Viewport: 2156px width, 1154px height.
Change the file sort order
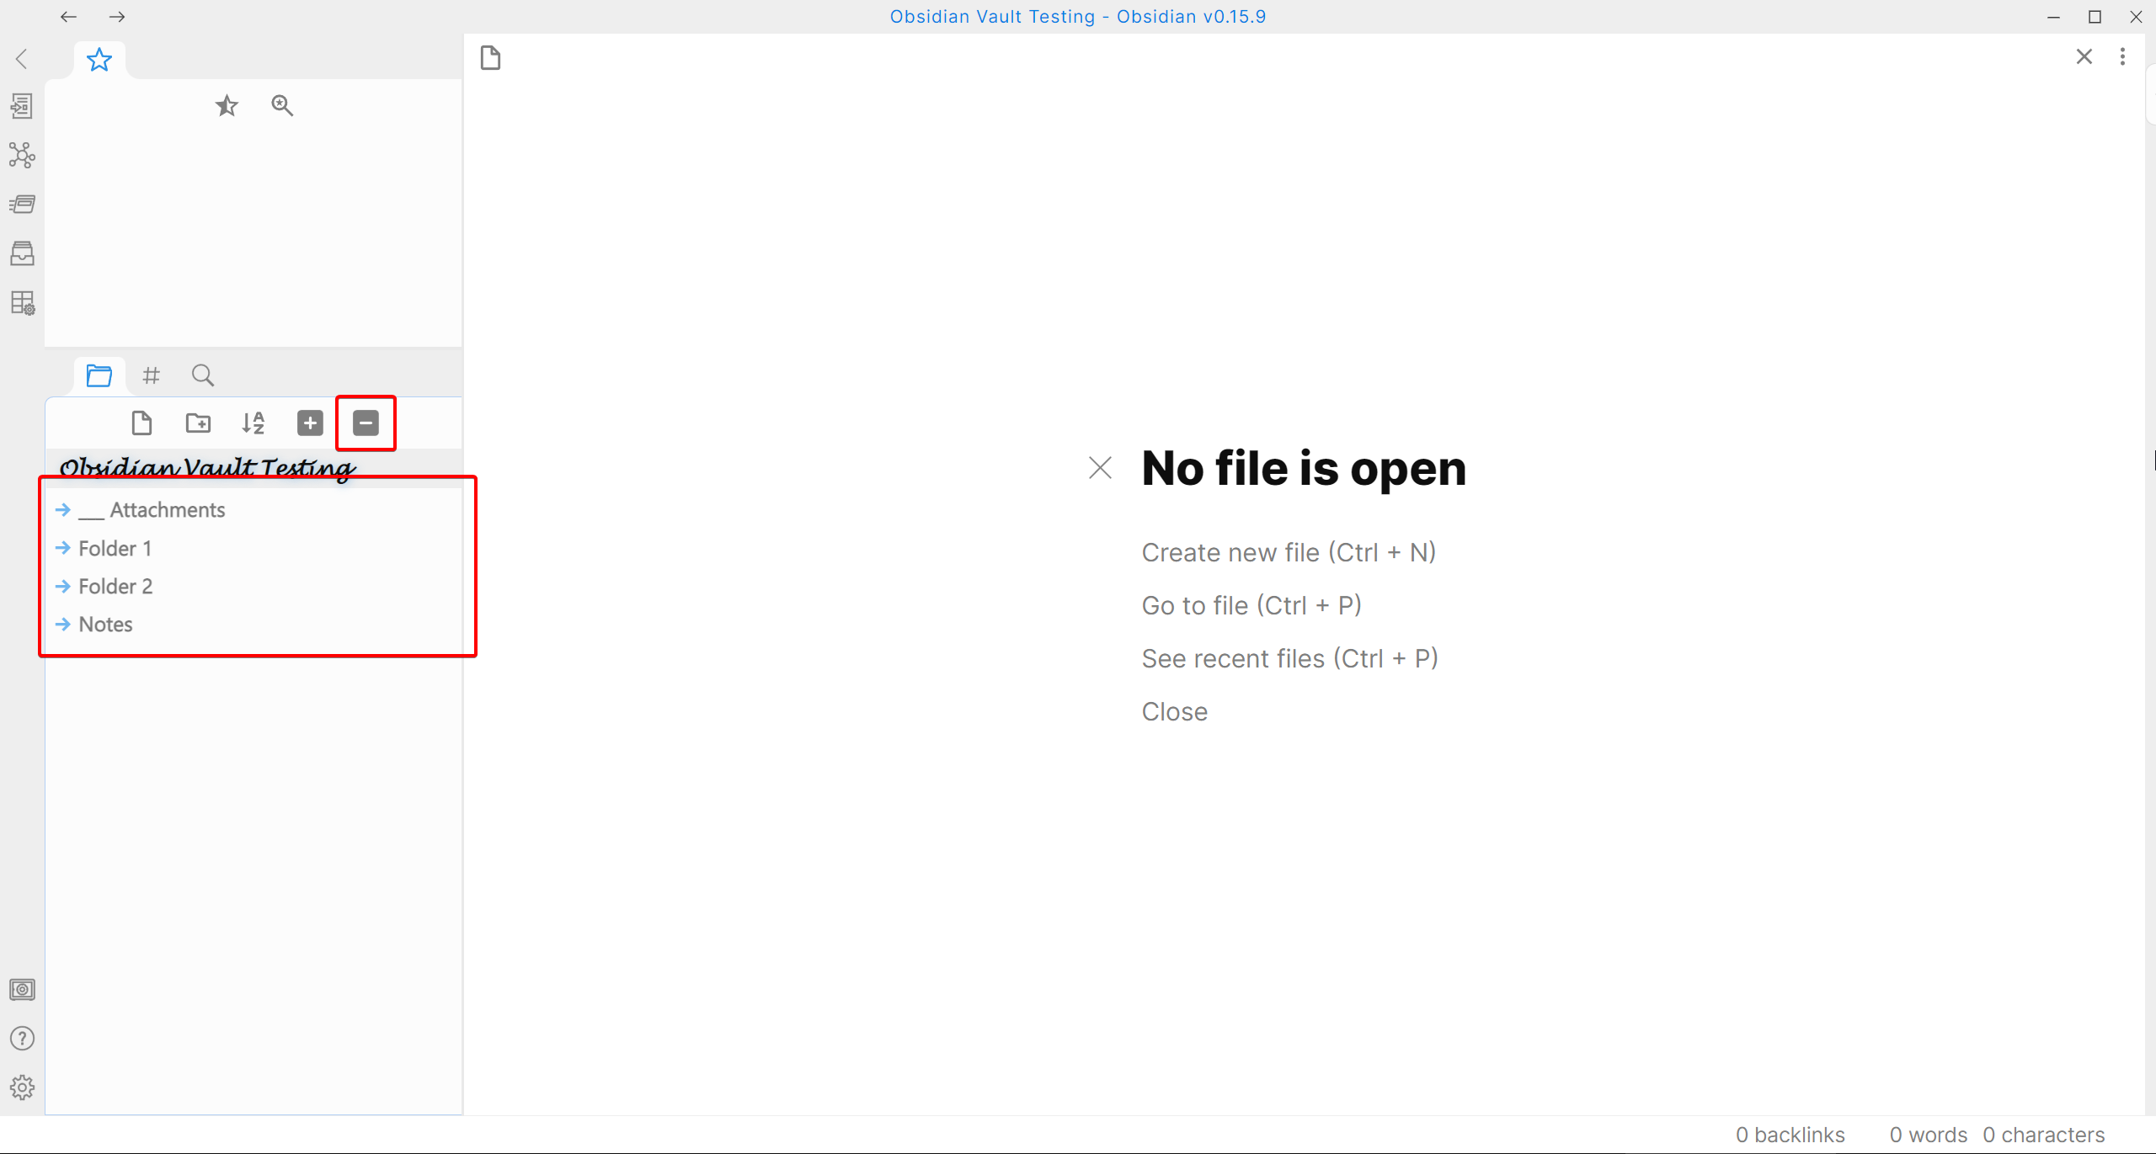click(x=253, y=423)
